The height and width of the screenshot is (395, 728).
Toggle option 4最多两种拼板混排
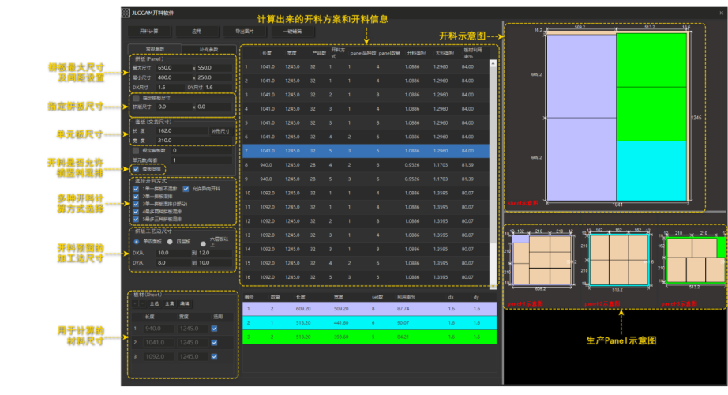coord(136,212)
